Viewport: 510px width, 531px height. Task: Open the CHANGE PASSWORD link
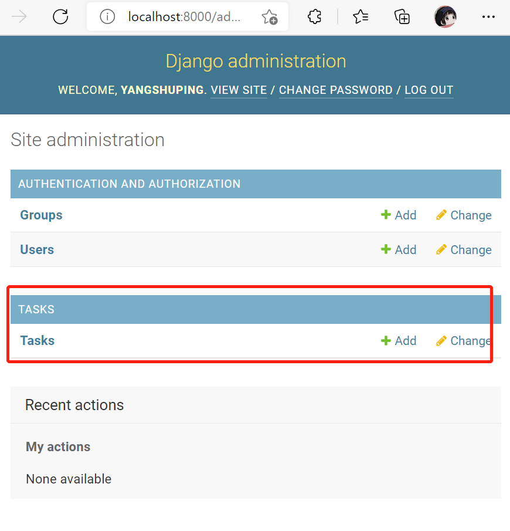336,90
